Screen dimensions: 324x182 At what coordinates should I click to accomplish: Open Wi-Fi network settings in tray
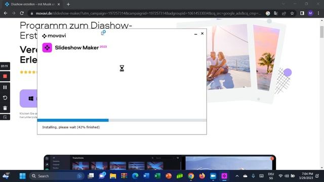click(x=280, y=176)
